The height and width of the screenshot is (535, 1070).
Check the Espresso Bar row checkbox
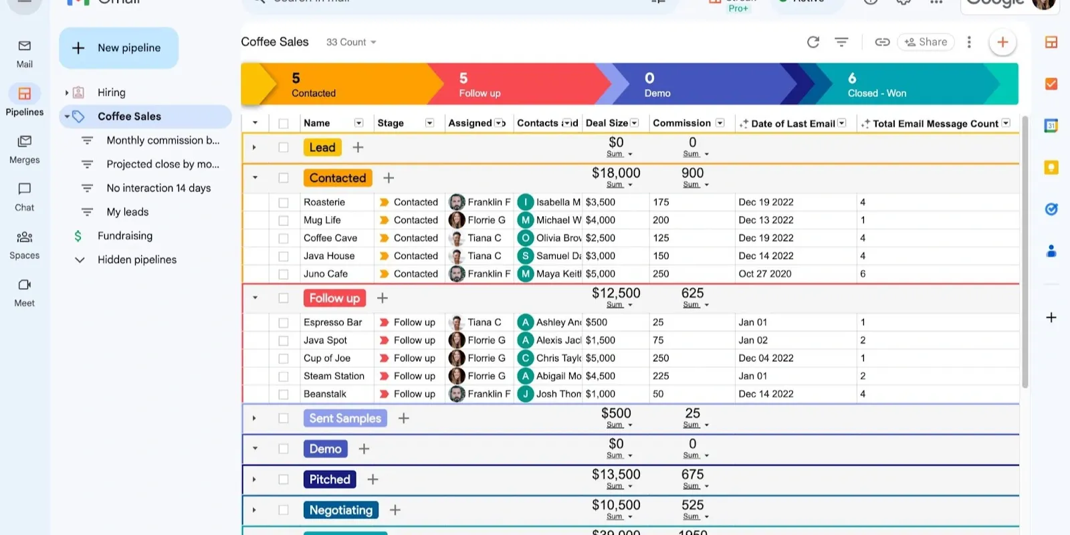(x=284, y=323)
